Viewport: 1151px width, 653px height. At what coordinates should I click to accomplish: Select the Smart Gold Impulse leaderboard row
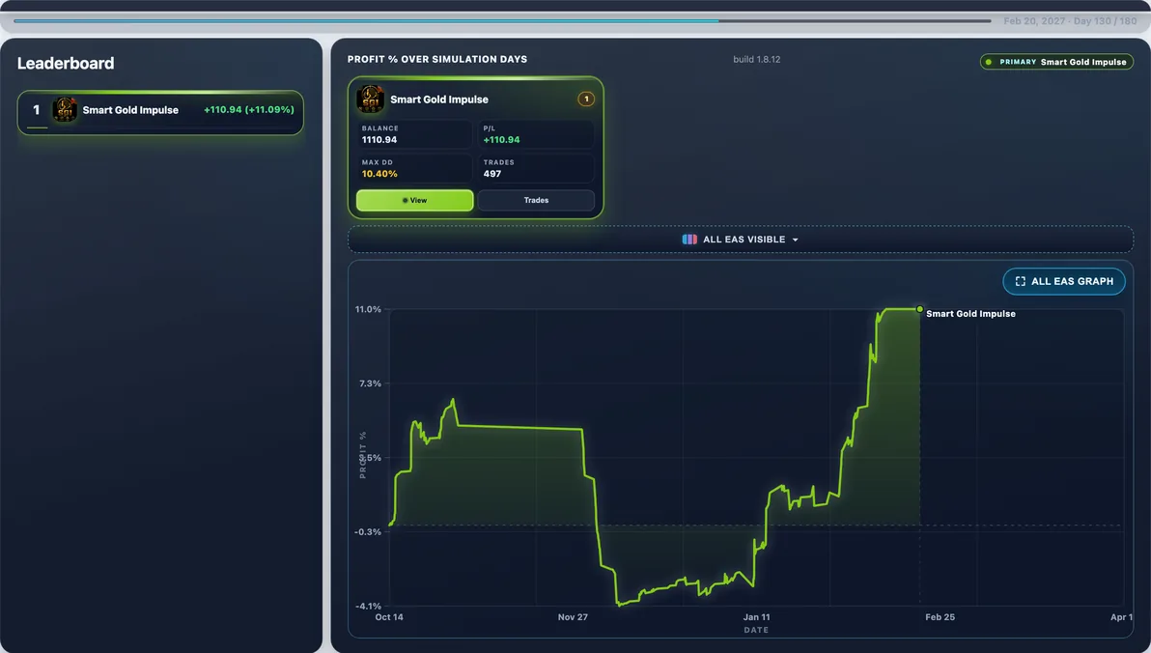(160, 112)
